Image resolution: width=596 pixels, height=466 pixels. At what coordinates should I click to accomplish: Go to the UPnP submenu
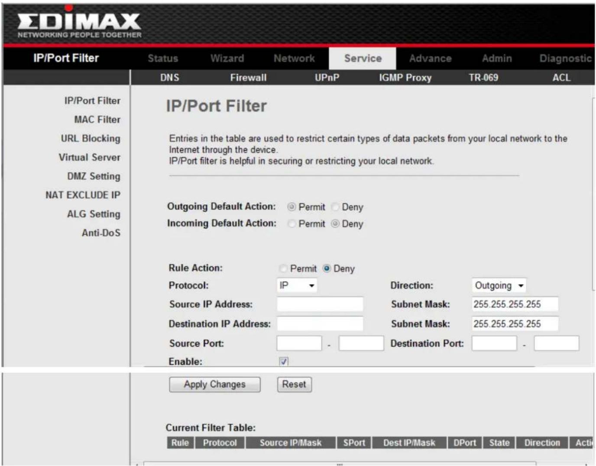[x=327, y=78]
